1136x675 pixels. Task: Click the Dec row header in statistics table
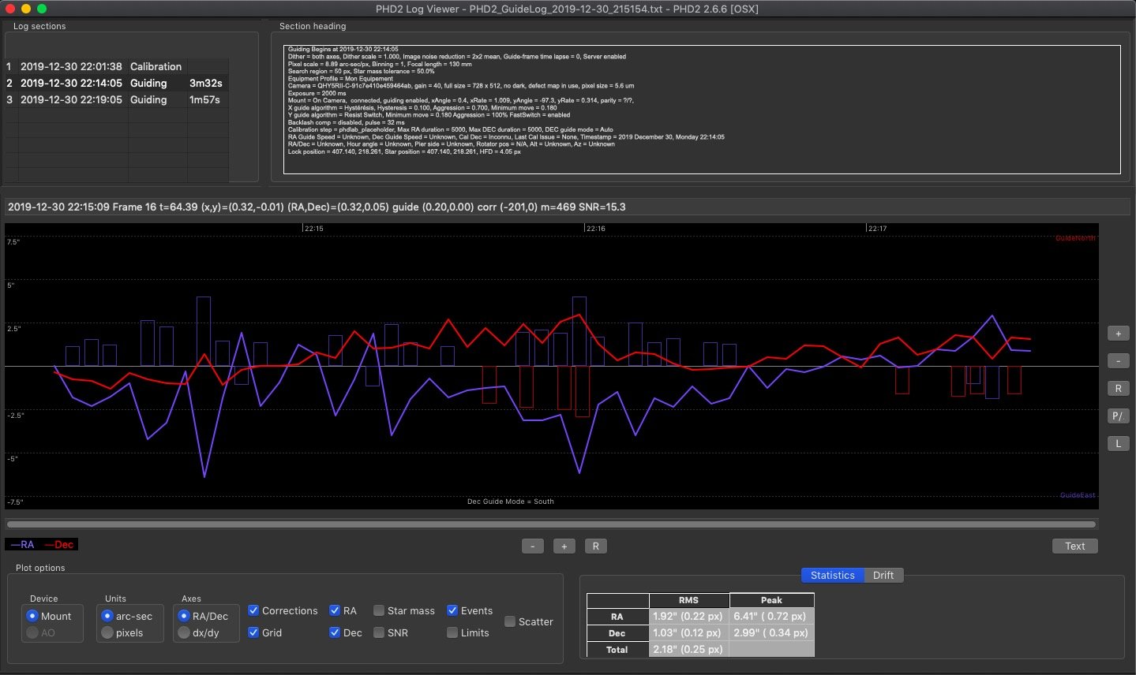pyautogui.click(x=617, y=633)
